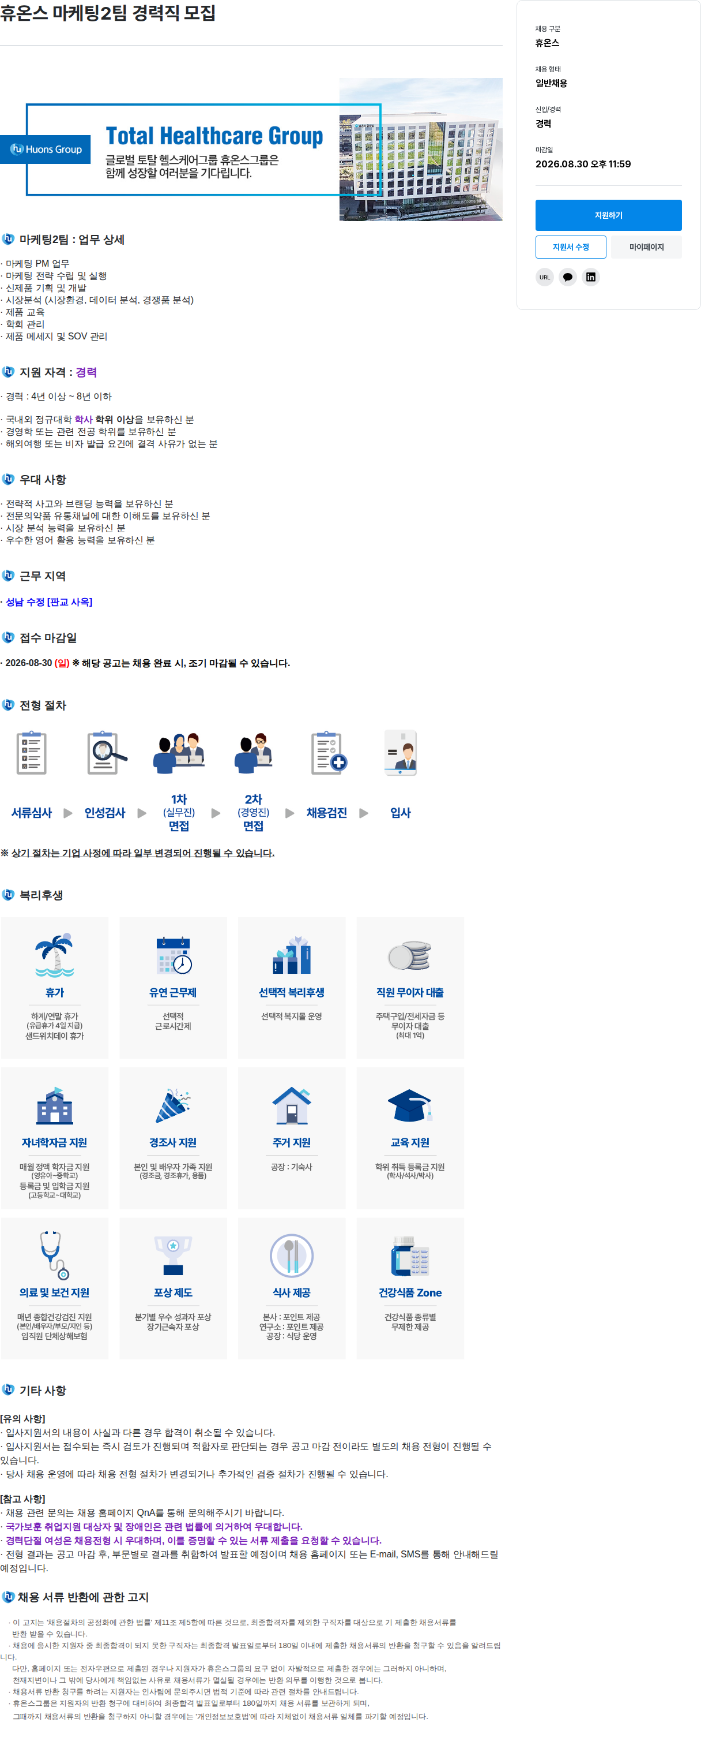Click the 서류심사 document checklist icon

31,752
